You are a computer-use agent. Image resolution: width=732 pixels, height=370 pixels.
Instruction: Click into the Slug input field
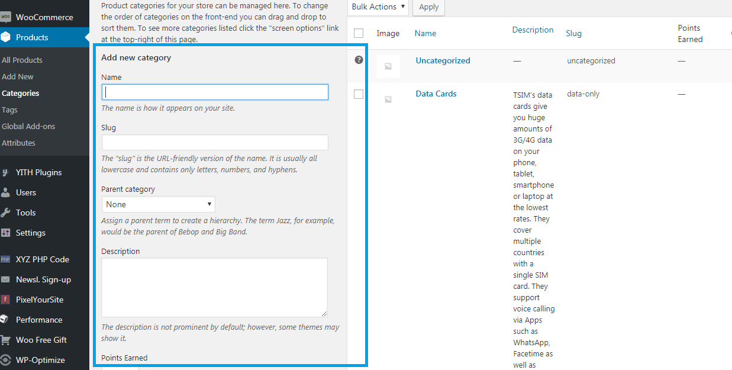click(215, 142)
